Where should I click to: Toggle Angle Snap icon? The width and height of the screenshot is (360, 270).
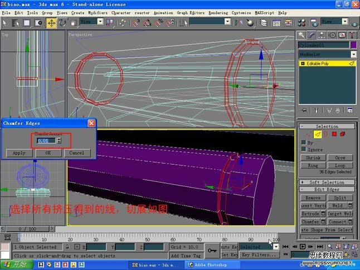point(147,23)
